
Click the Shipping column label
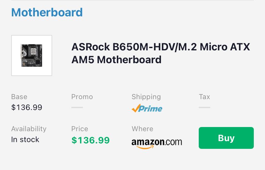[146, 97]
